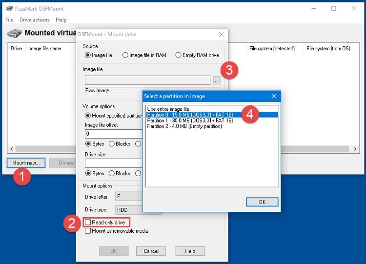Click the Image file path input field
The width and height of the screenshot is (366, 264).
147,81
